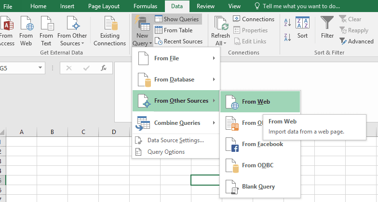Click the Edit Links button
Screen dimensions: 378x202
[x=250, y=41]
